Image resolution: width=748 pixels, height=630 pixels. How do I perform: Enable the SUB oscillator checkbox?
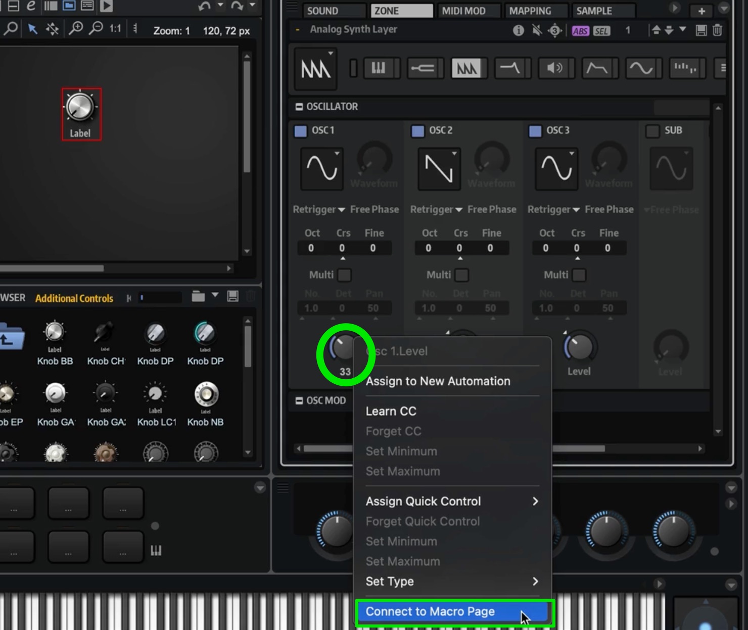pos(652,131)
